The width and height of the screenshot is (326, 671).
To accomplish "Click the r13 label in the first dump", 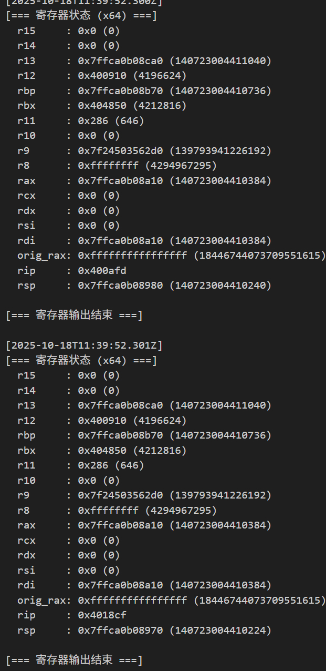I will click(x=26, y=61).
